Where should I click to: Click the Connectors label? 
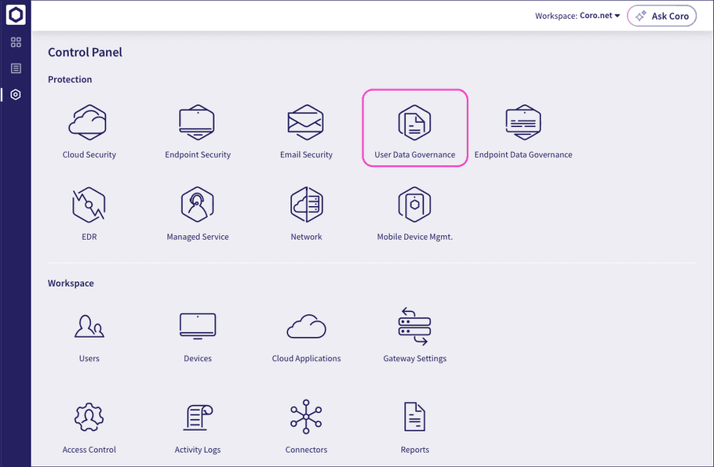click(x=307, y=450)
